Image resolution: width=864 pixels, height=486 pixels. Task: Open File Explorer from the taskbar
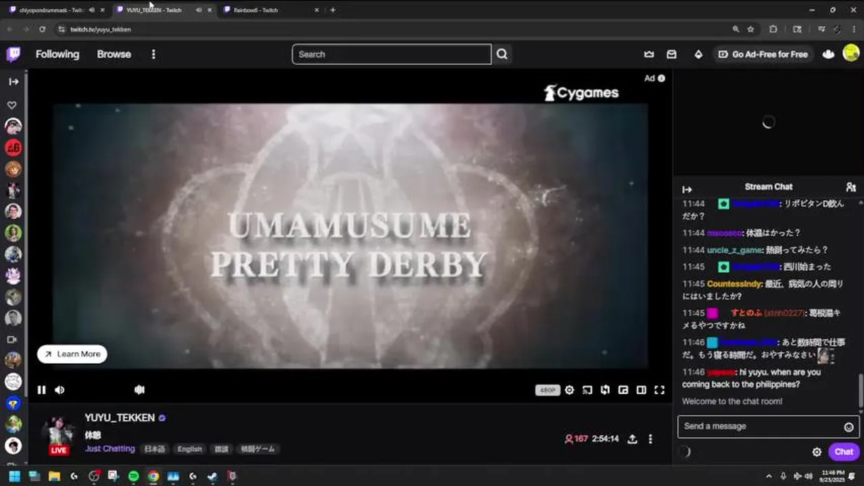(54, 476)
